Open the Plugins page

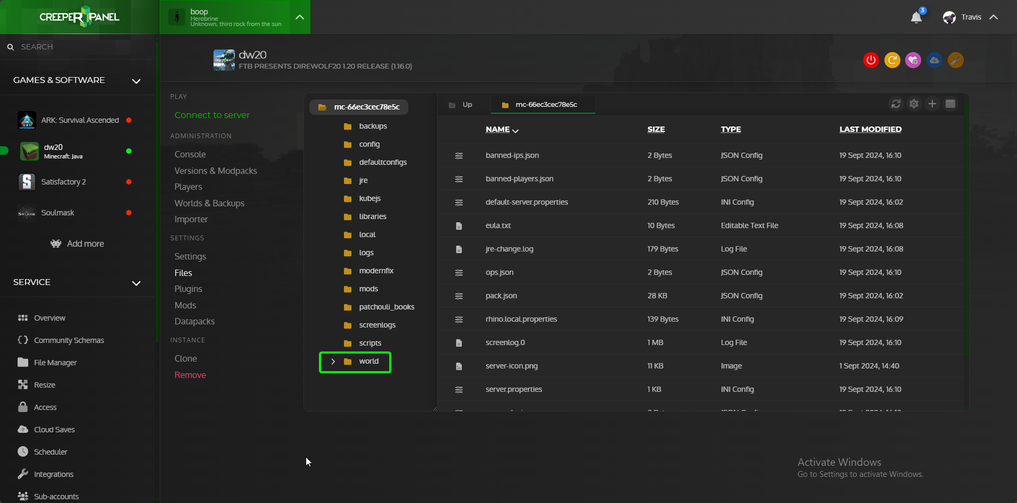coord(188,289)
